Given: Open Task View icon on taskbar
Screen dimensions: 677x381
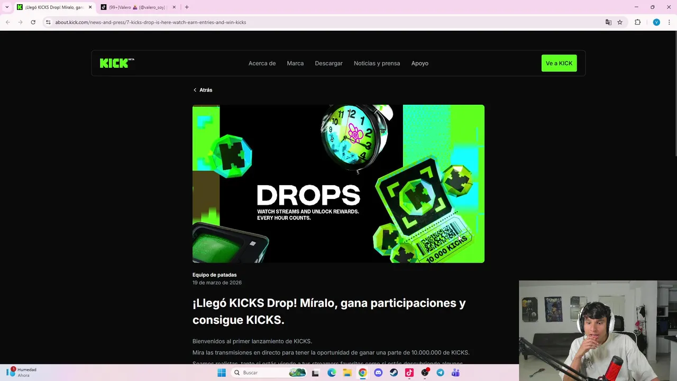Looking at the screenshot, I should [315, 373].
